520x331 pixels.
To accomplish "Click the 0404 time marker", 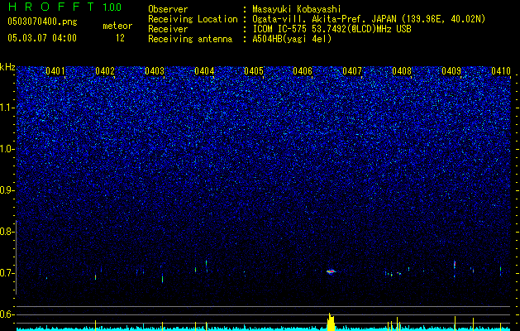I will tap(204, 71).
